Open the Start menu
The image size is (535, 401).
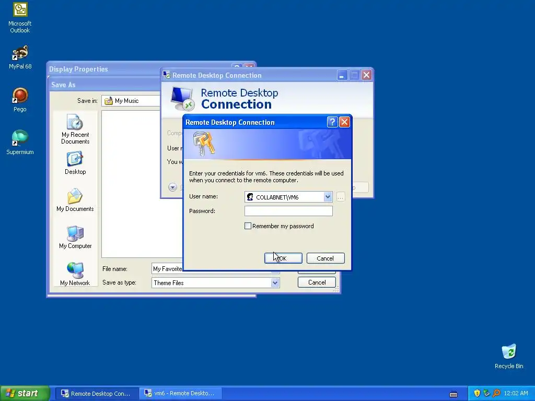pyautogui.click(x=25, y=393)
